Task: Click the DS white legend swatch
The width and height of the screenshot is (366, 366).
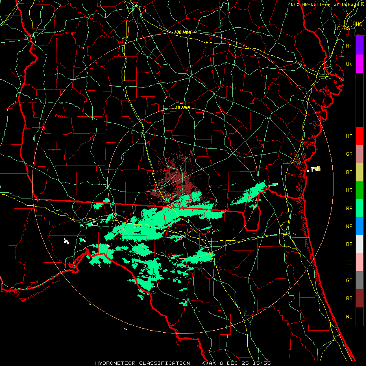Action: (x=359, y=244)
